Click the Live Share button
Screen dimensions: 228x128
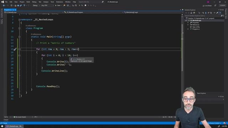[x=207, y=6]
